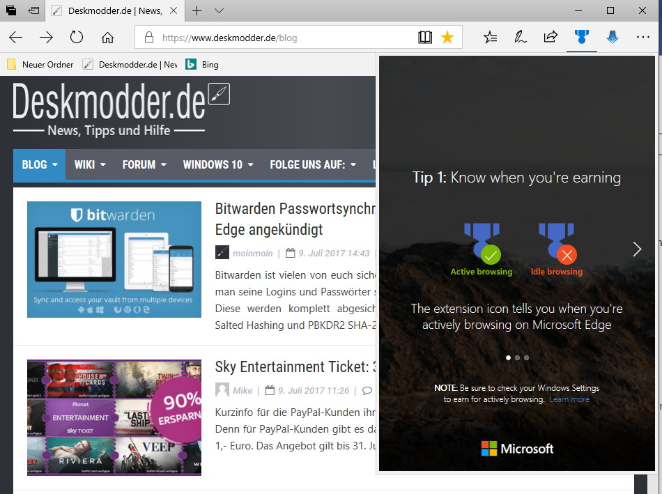
Task: Click the Idle browsing medal icon
Action: pos(557,243)
